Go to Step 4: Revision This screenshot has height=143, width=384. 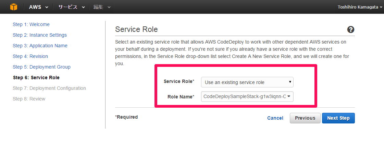[x=30, y=56]
